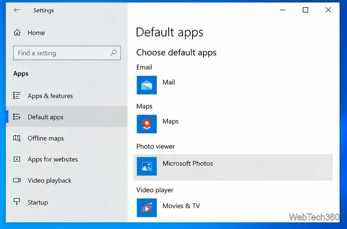
Task: Change default Maps app label
Action: (171, 121)
